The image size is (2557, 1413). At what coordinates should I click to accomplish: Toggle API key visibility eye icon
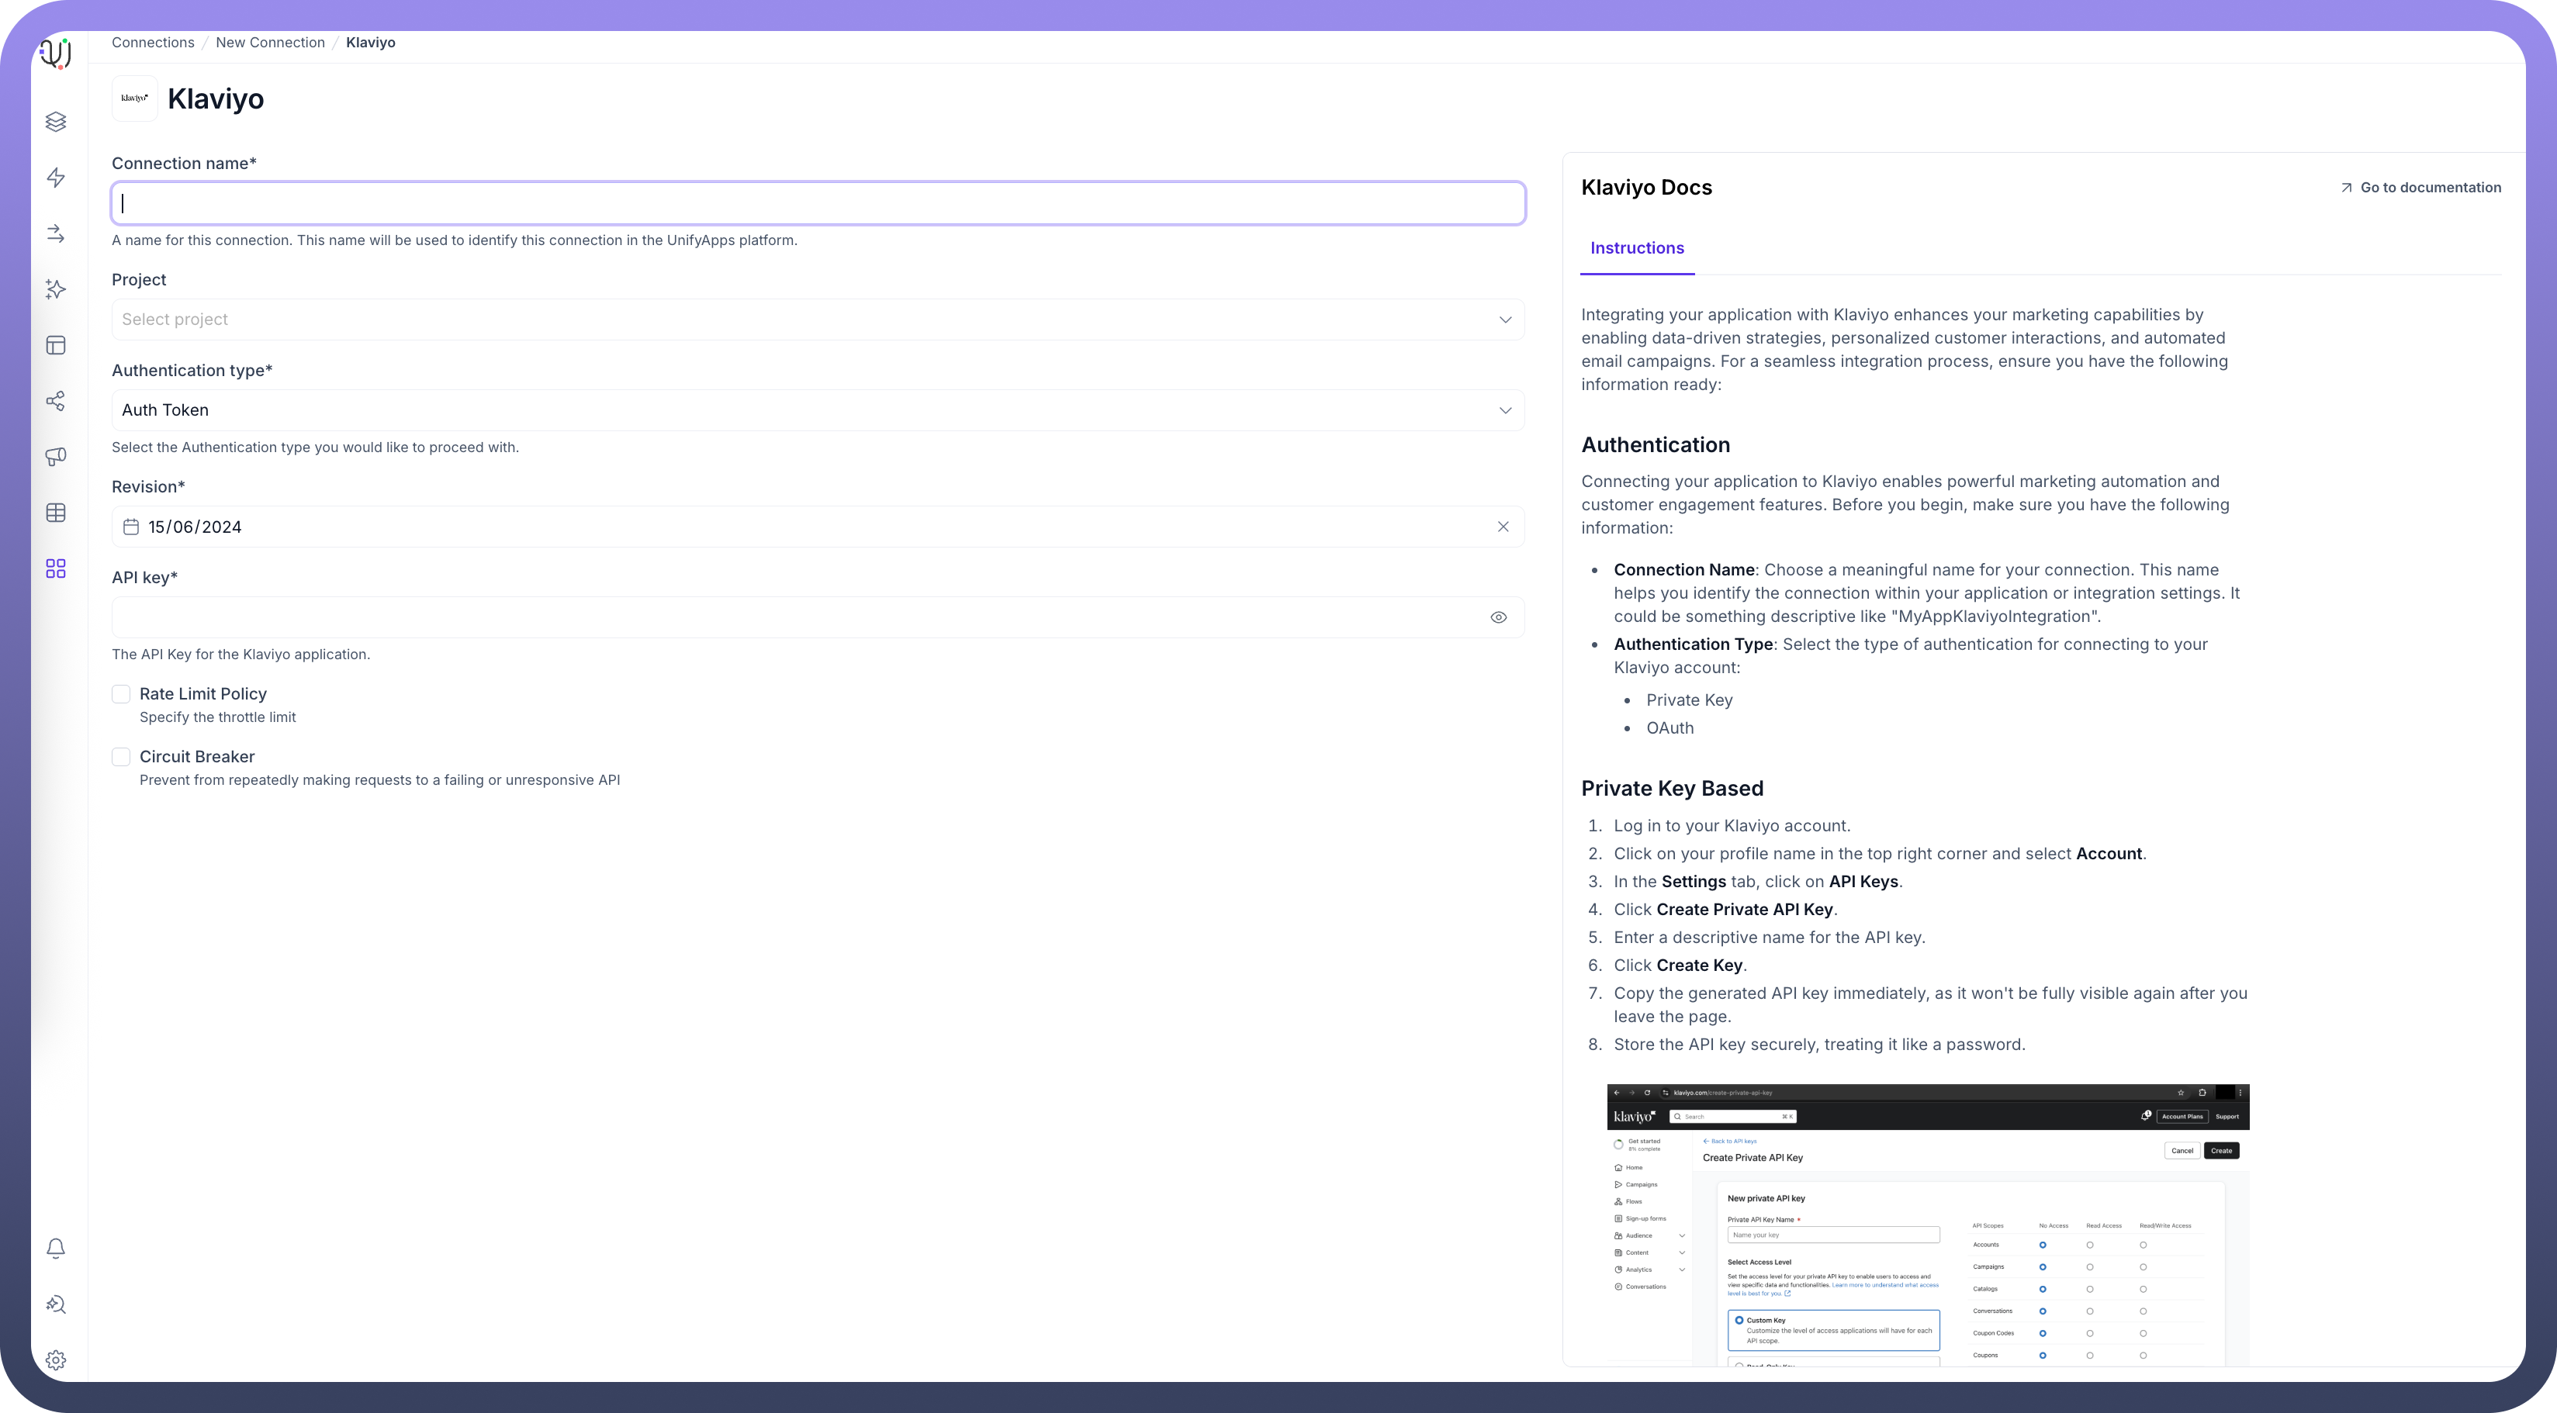1498,617
